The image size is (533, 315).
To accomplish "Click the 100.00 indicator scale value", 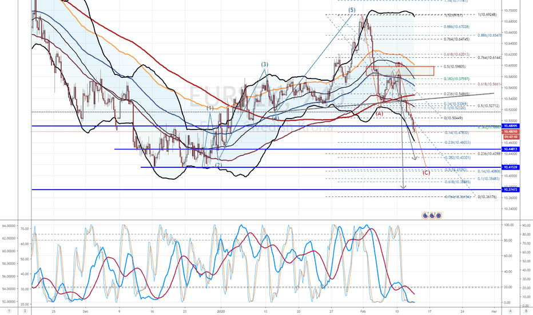I will point(509,225).
